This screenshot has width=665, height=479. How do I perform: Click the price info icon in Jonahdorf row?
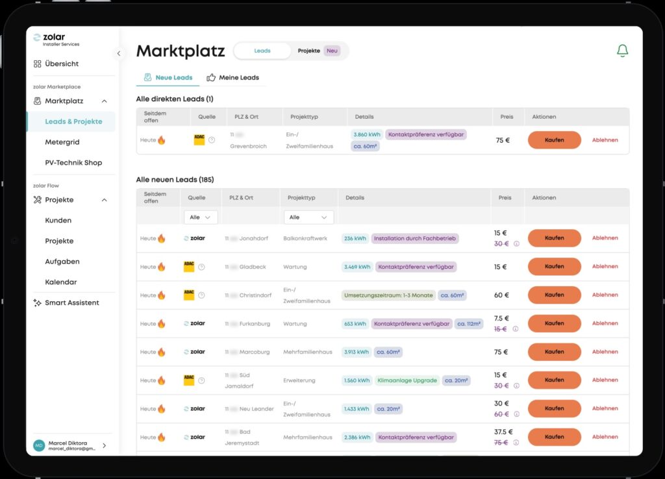(516, 244)
